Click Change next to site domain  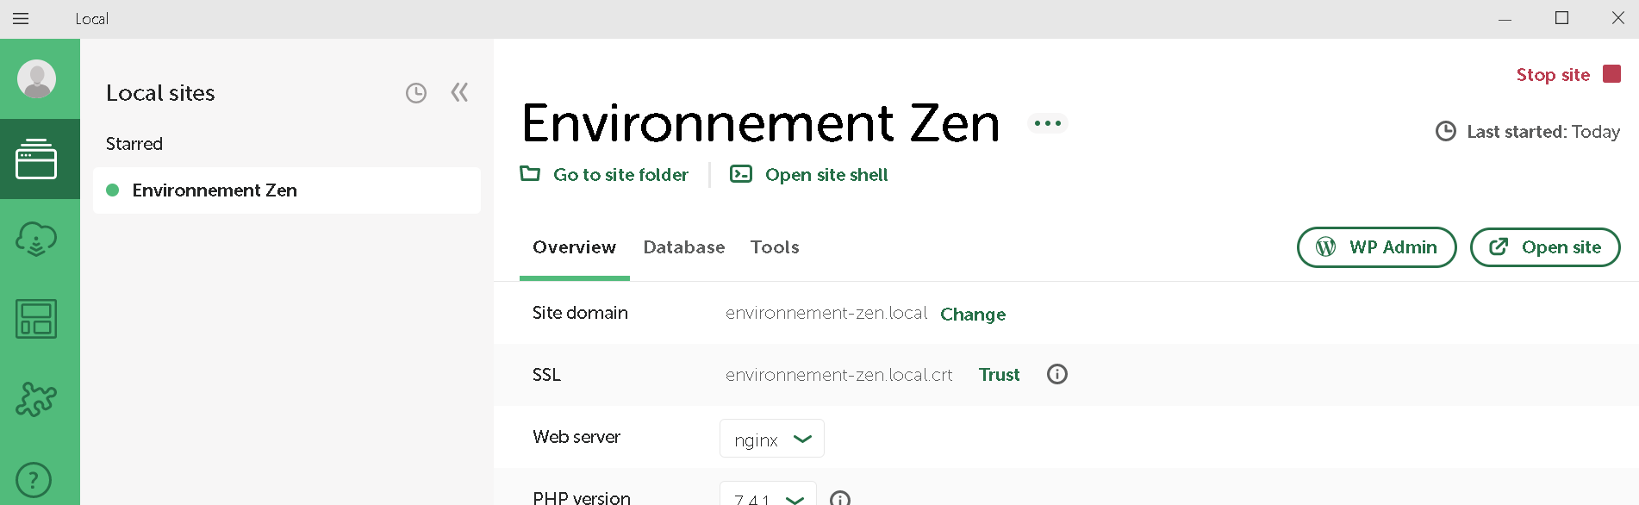972,315
